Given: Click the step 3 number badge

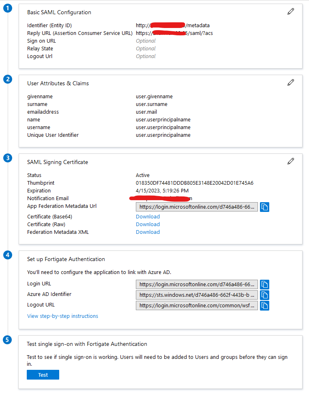Looking at the screenshot, I should [7, 158].
